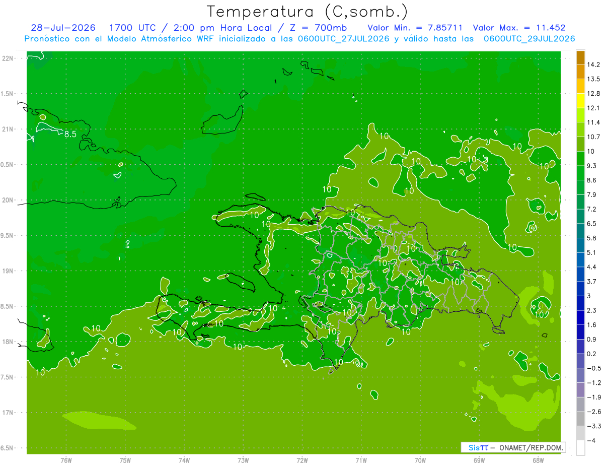Click the "70W" longitude label
The height and width of the screenshot is (467, 604).
pyautogui.click(x=420, y=460)
